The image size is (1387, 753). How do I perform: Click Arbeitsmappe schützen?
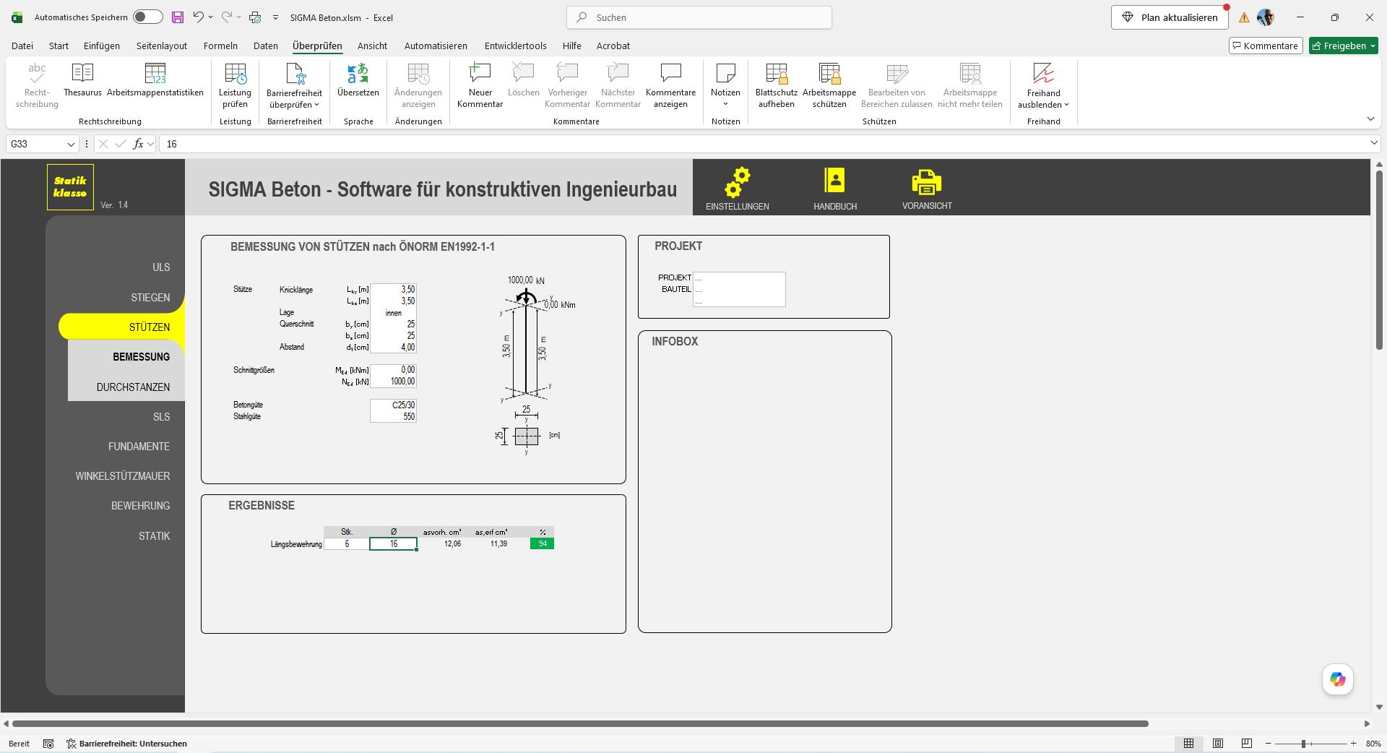click(829, 85)
